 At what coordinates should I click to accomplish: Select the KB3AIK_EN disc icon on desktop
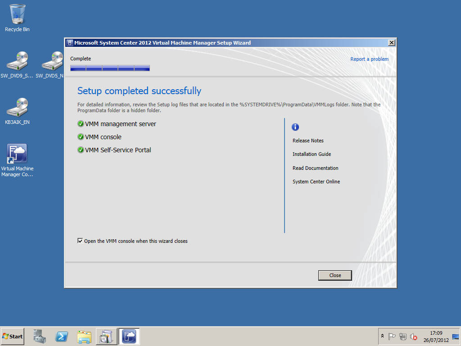point(17,111)
